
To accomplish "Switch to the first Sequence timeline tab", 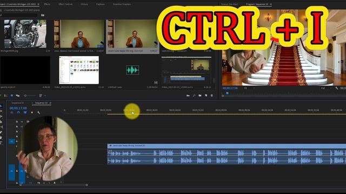I will click(17, 103).
